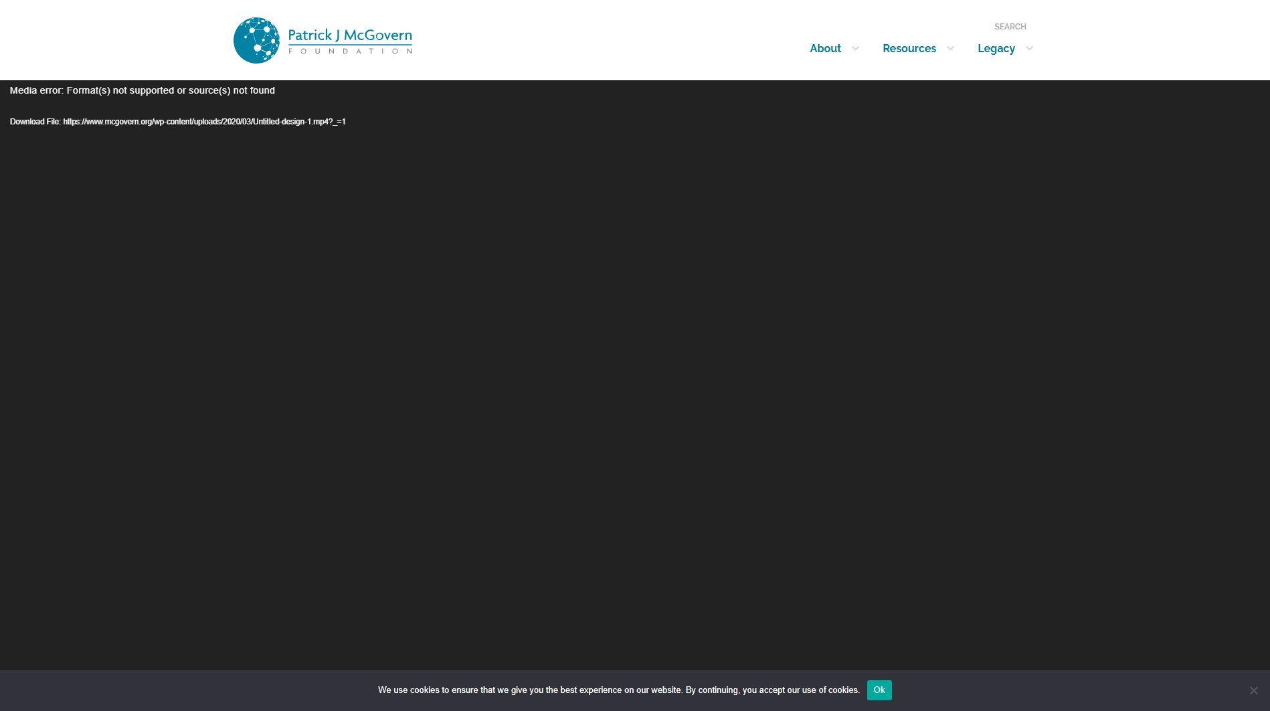Select Resources in the navigation bar
The image size is (1270, 711).
(909, 48)
